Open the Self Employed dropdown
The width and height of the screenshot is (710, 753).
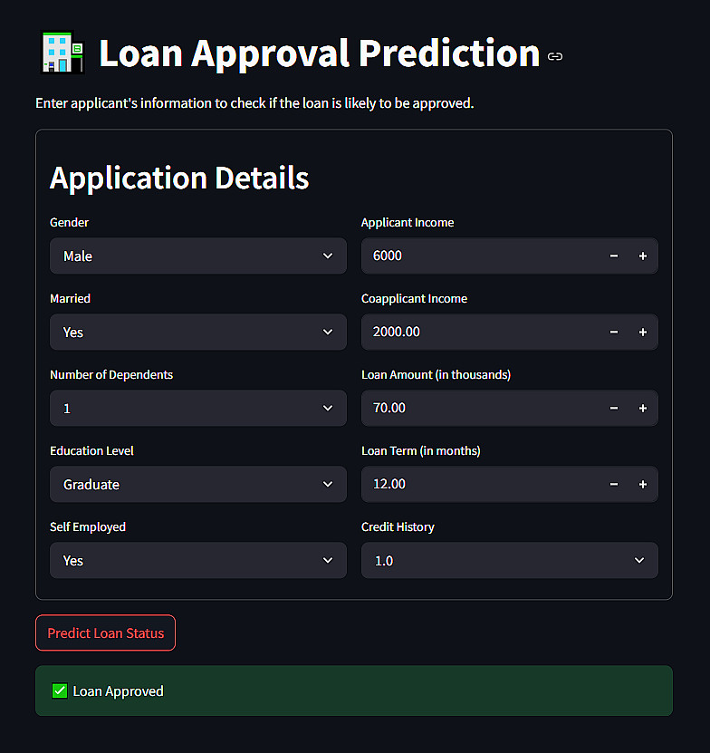point(197,561)
